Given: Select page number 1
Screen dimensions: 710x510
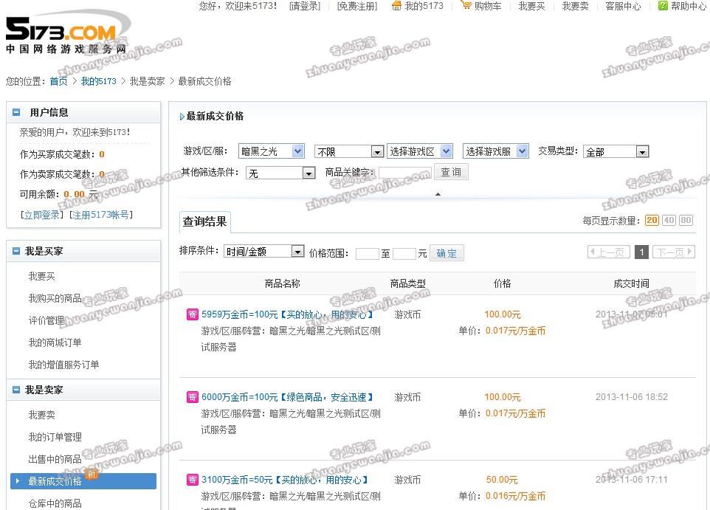Looking at the screenshot, I should [641, 252].
